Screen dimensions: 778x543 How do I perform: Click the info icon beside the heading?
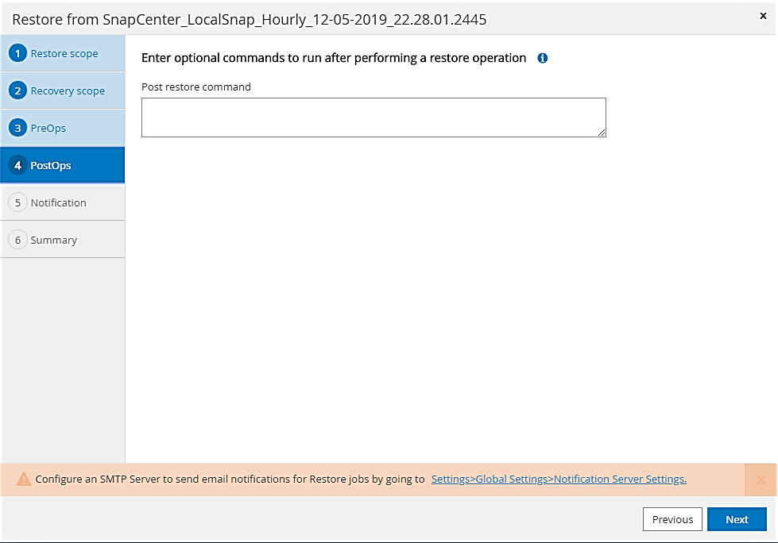(x=543, y=58)
